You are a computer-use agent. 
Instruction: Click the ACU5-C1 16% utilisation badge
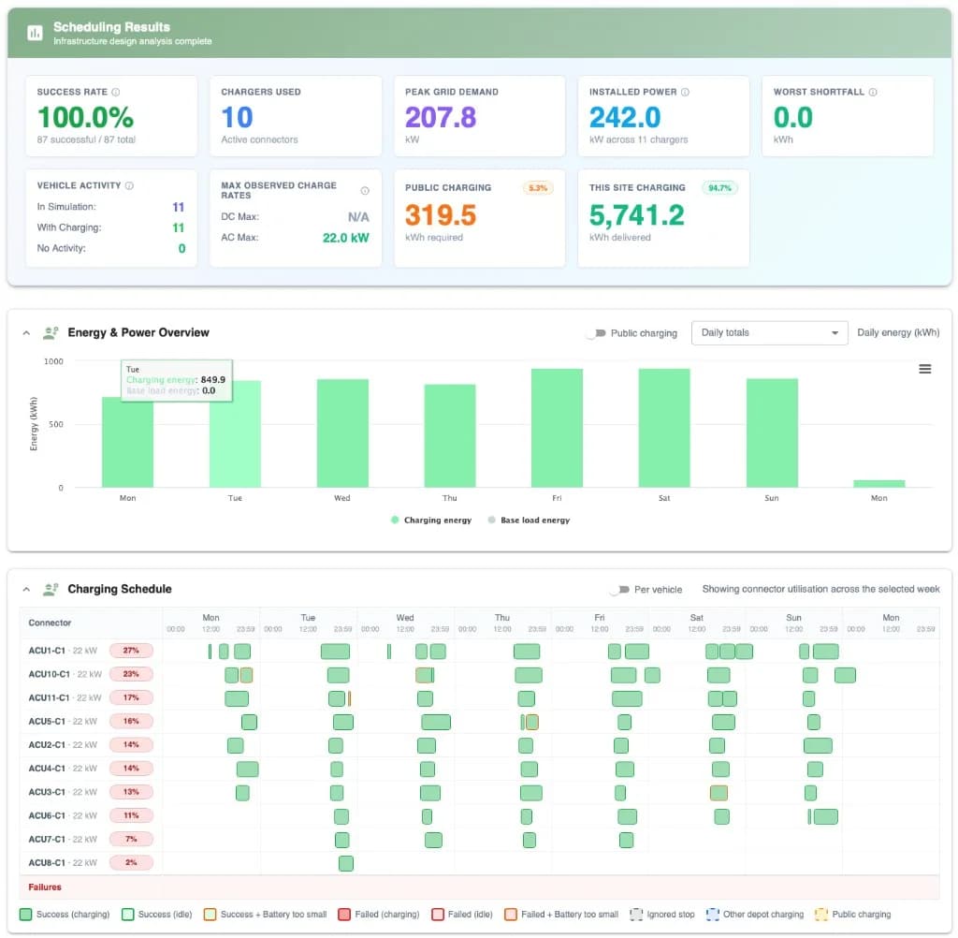[x=131, y=722]
